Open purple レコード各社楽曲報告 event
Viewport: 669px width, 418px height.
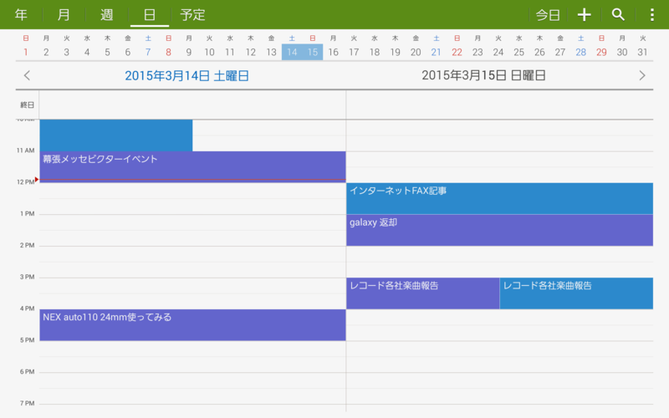coord(423,293)
